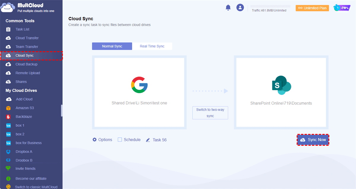The image size is (356, 189).
Task: Click Traffic:461.8MB/Unlimited text
Action: (269, 10)
